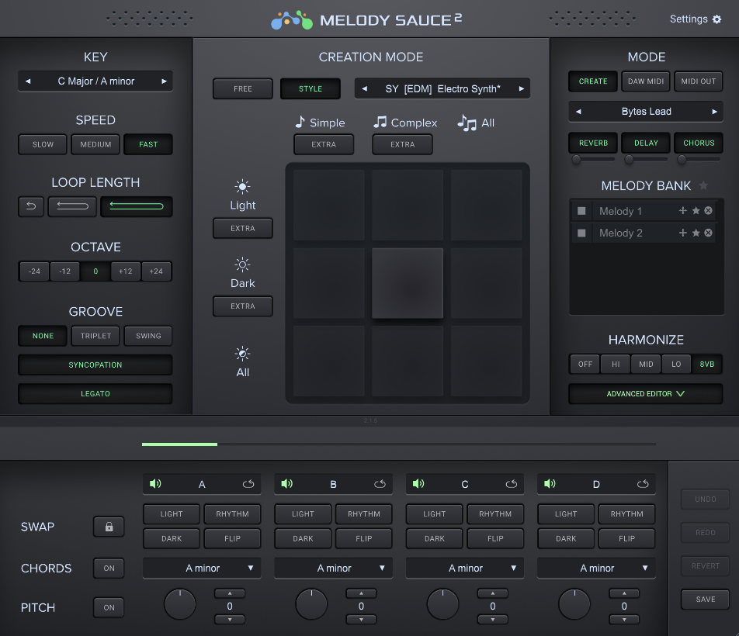Viewport: 739px width, 636px height.
Task: Toggle the Chorus effect
Action: tap(699, 143)
